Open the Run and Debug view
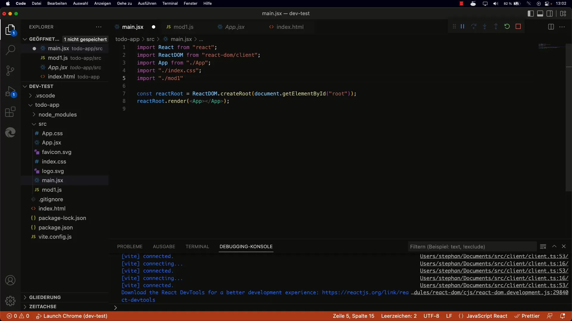This screenshot has height=321, width=572. click(x=10, y=92)
